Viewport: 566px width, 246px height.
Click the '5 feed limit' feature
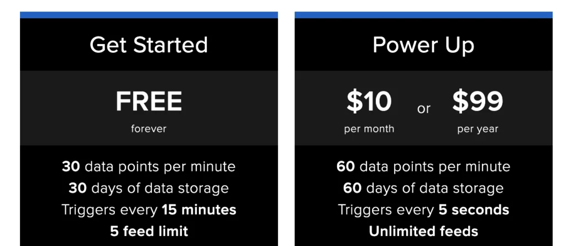tap(149, 231)
